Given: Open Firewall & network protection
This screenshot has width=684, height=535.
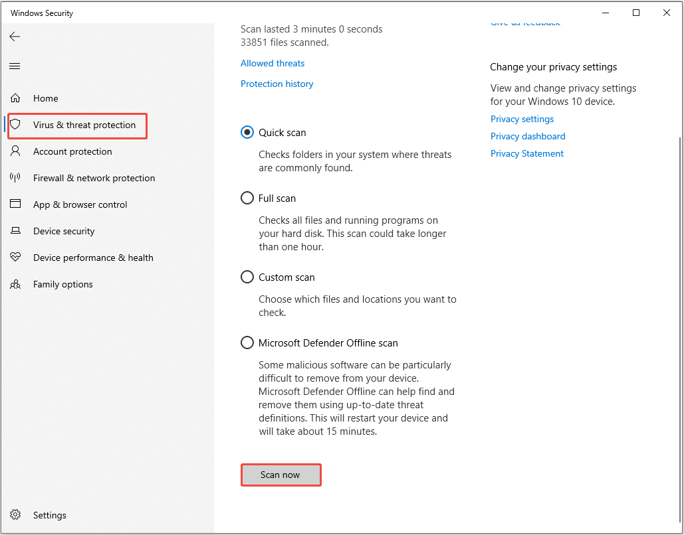Looking at the screenshot, I should point(94,178).
